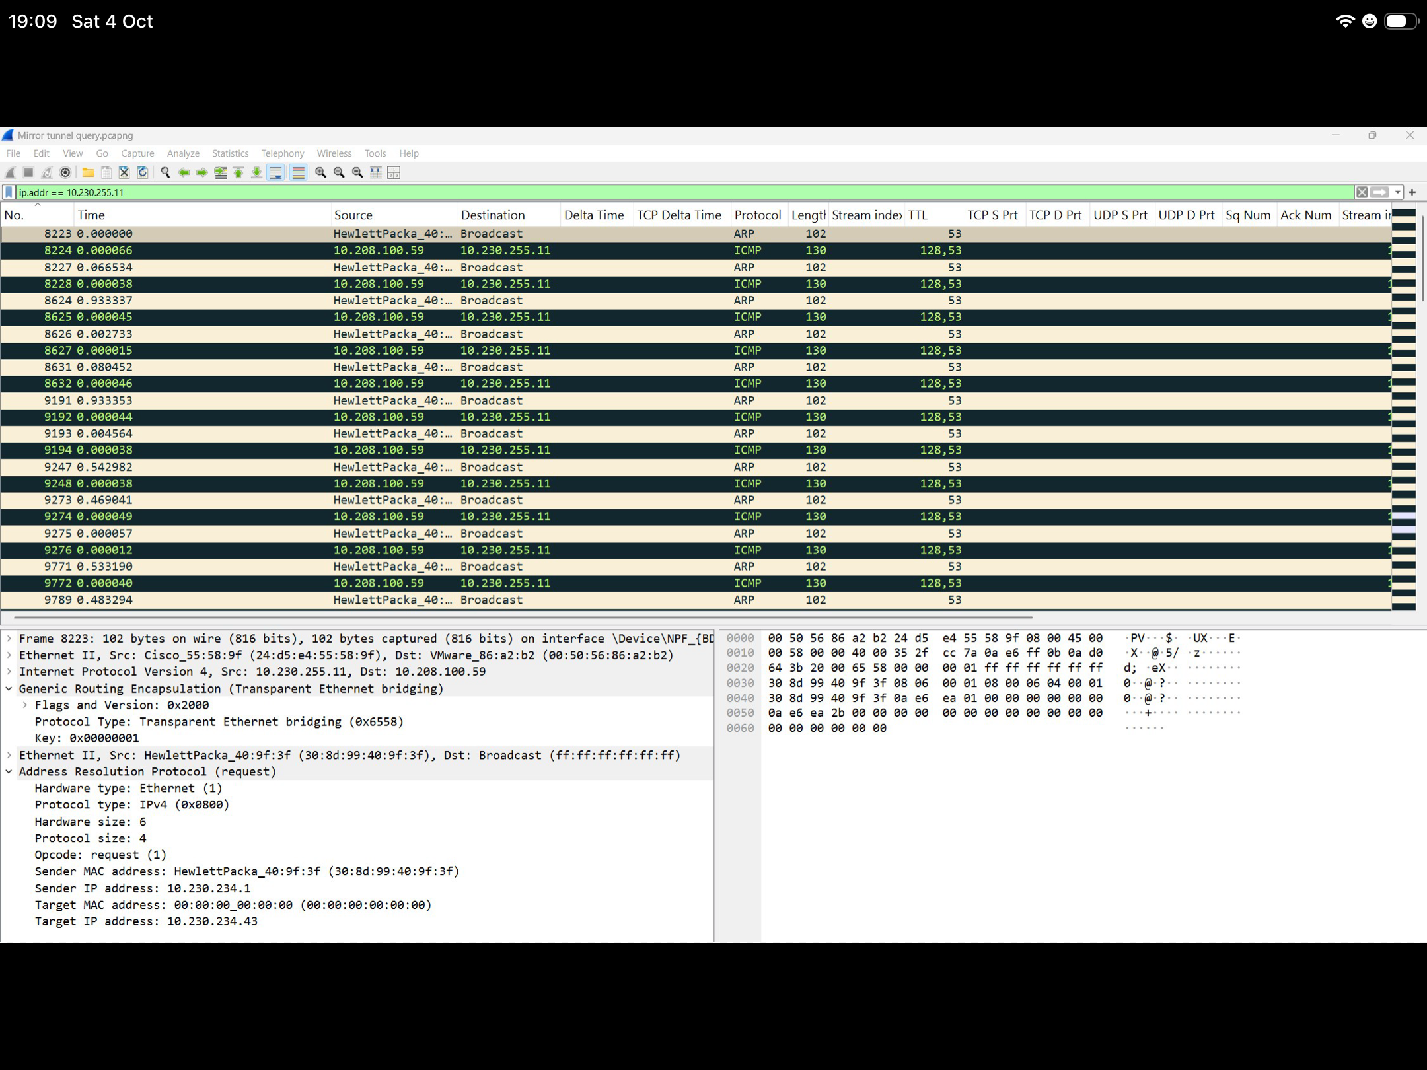Open recent display filter history dropdown
The image size is (1427, 1070).
click(1398, 192)
